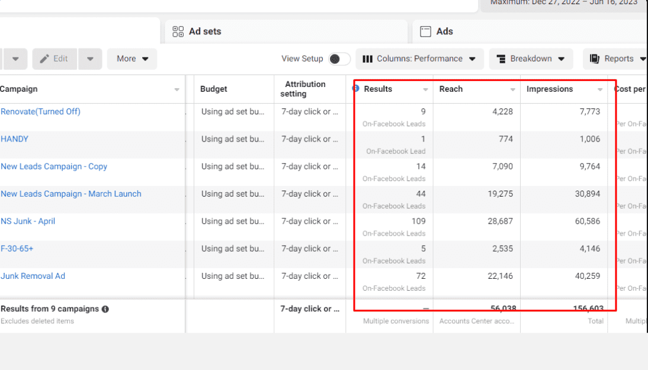Screen dimensions: 648x370
Task: Switch to the Ads tab
Action: pos(444,32)
